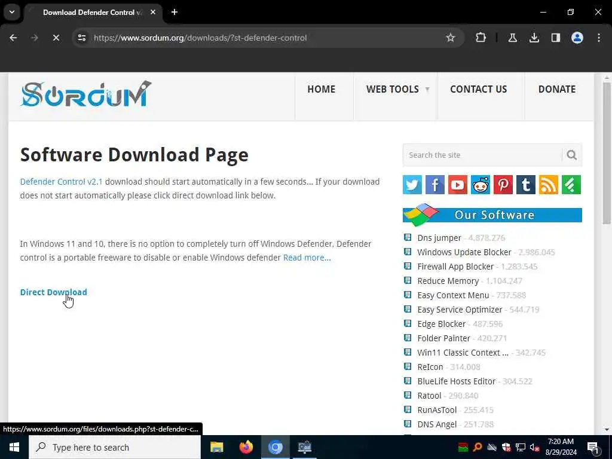Open the Chrome downloads tray icon
The height and width of the screenshot is (459, 612).
coord(534,38)
